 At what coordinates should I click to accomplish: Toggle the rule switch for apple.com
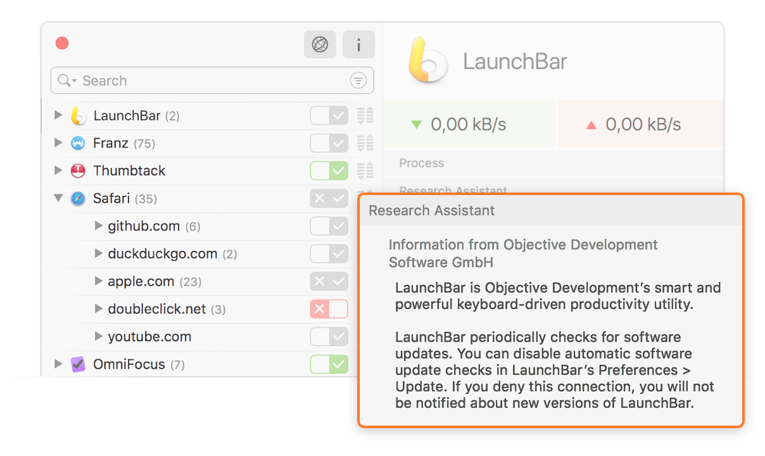coord(329,282)
